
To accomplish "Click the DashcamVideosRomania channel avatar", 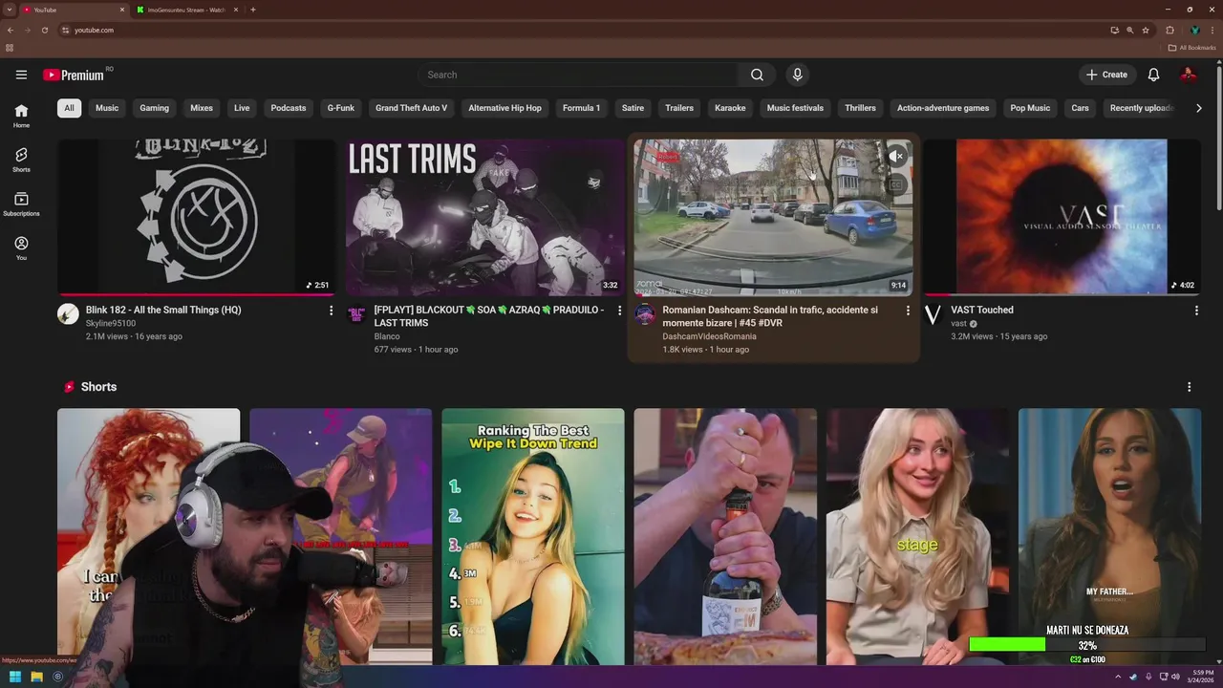I will point(645,314).
